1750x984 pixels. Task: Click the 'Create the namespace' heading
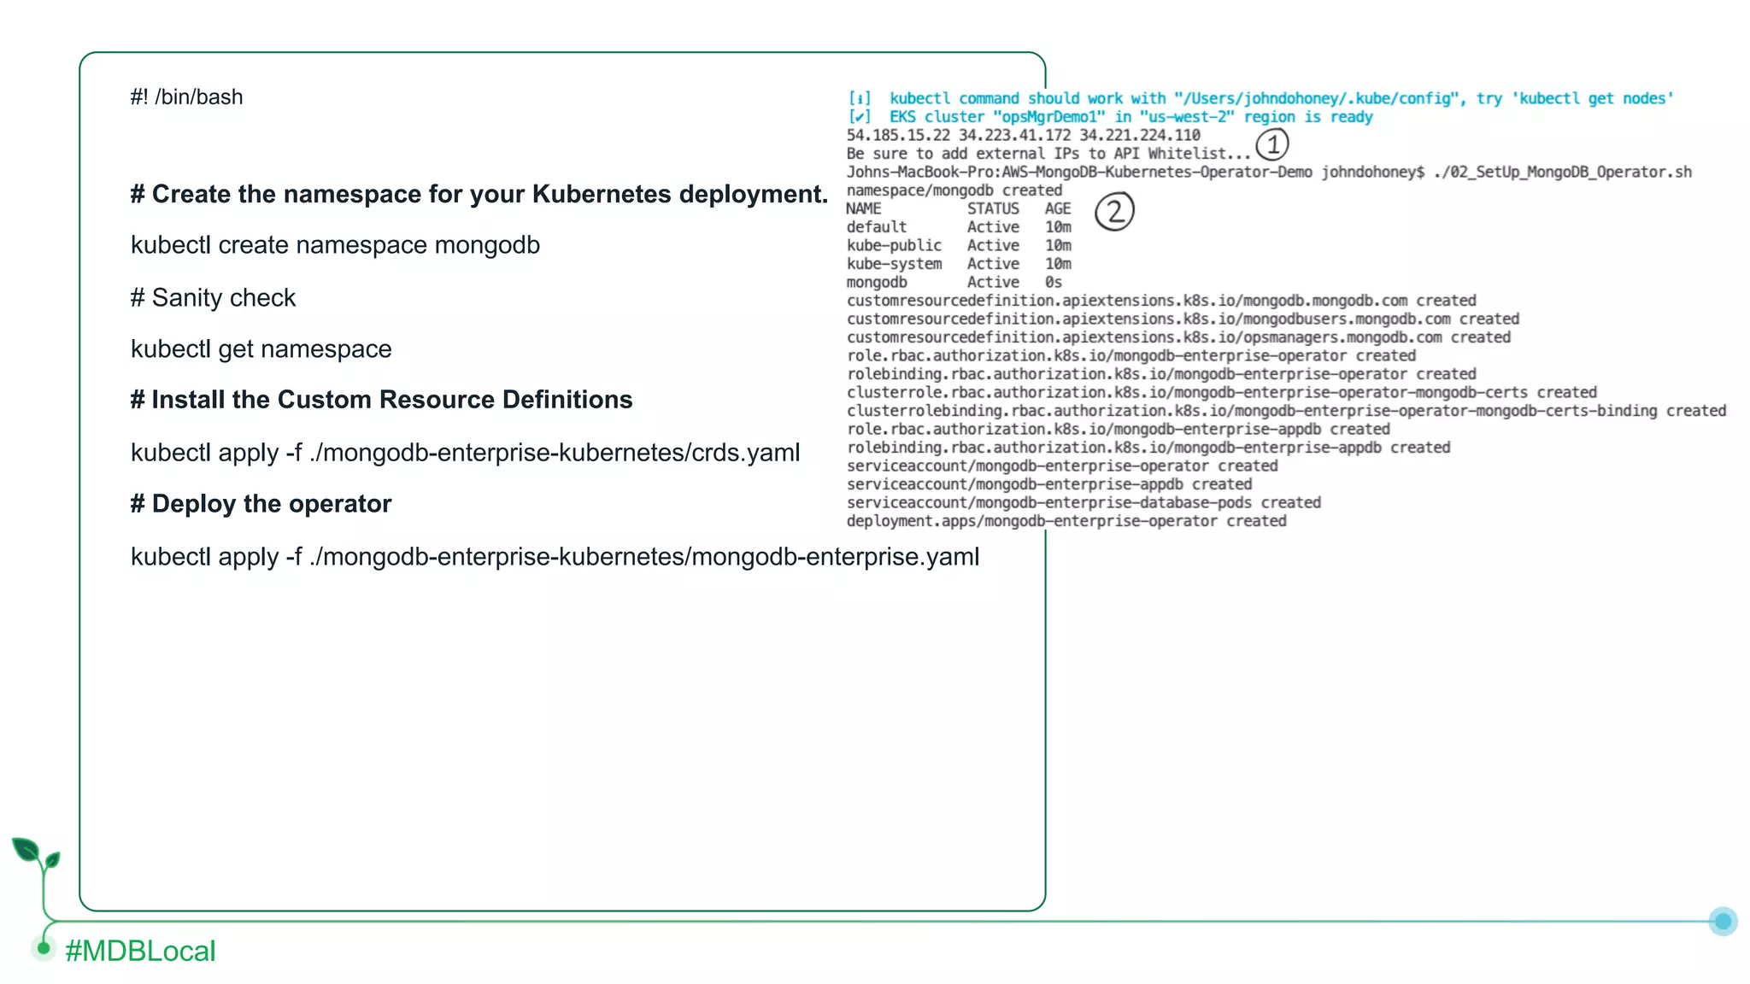coord(479,195)
